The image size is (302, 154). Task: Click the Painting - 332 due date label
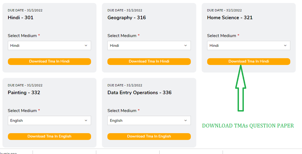[x=25, y=85]
